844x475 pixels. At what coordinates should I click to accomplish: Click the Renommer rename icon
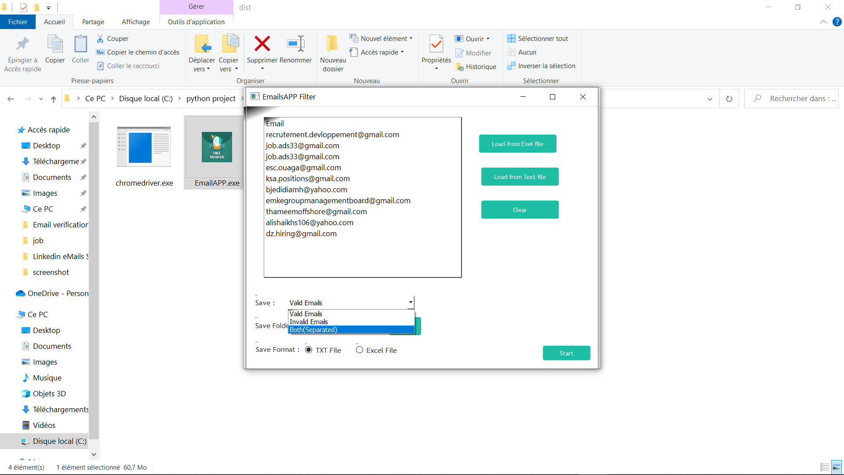[295, 44]
